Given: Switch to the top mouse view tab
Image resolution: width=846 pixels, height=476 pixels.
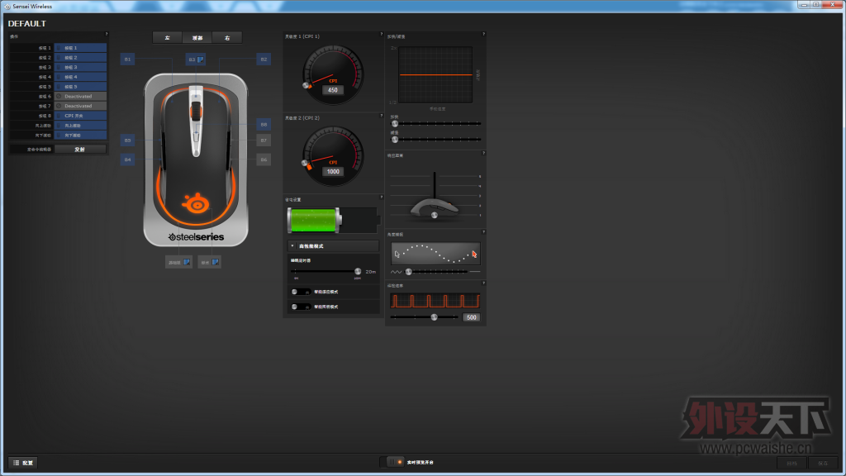Looking at the screenshot, I should 197,38.
